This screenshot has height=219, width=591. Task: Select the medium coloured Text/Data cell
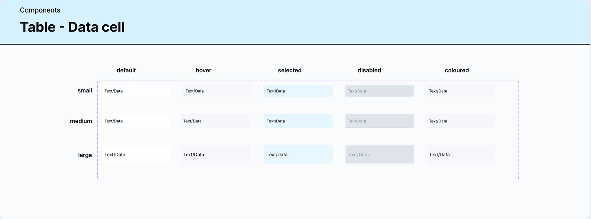[461, 121]
